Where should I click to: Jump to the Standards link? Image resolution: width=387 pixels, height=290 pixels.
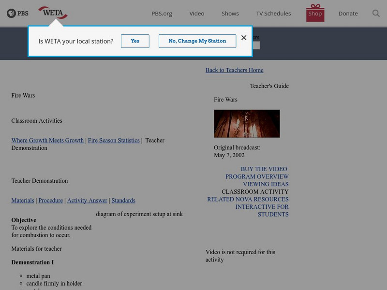[123, 200]
